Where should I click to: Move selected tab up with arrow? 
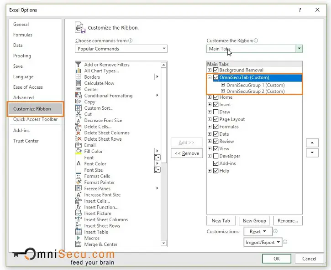312,143
